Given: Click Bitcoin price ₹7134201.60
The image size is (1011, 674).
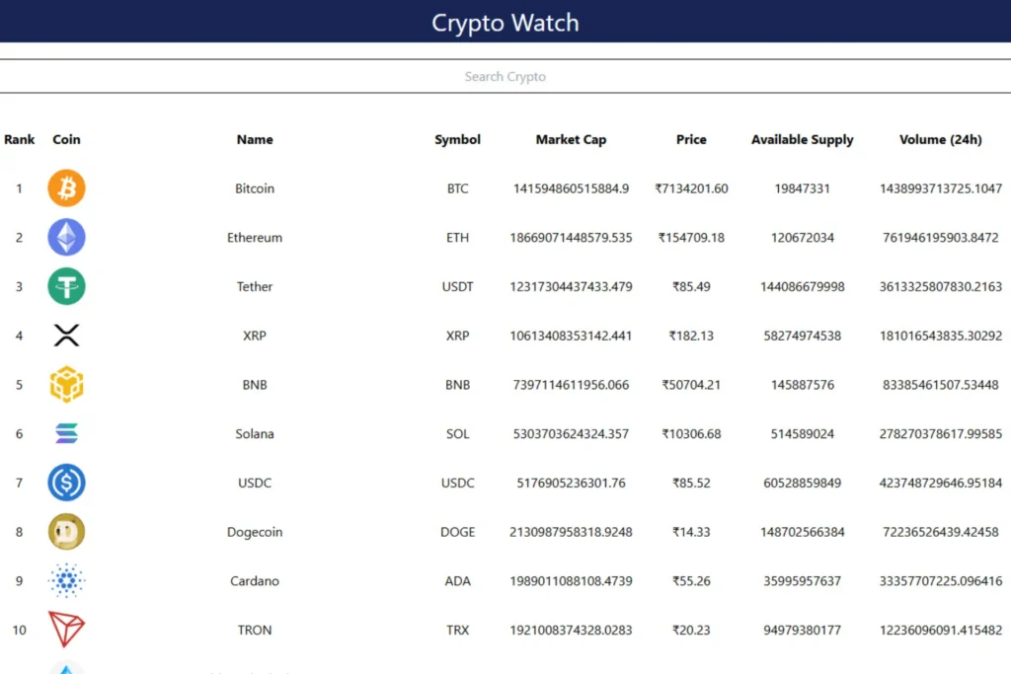Looking at the screenshot, I should [691, 188].
